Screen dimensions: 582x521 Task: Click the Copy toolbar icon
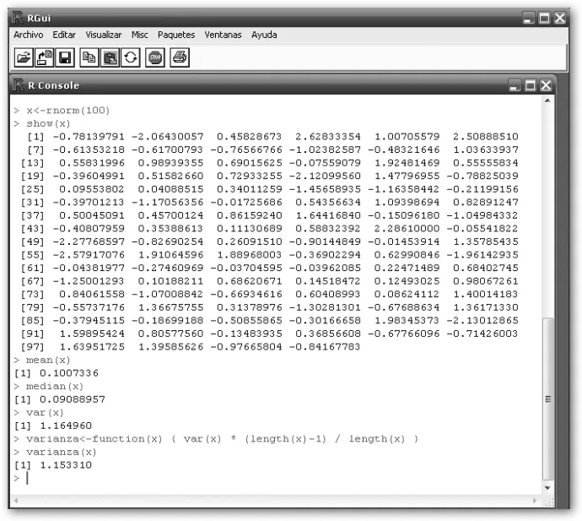pos(89,57)
